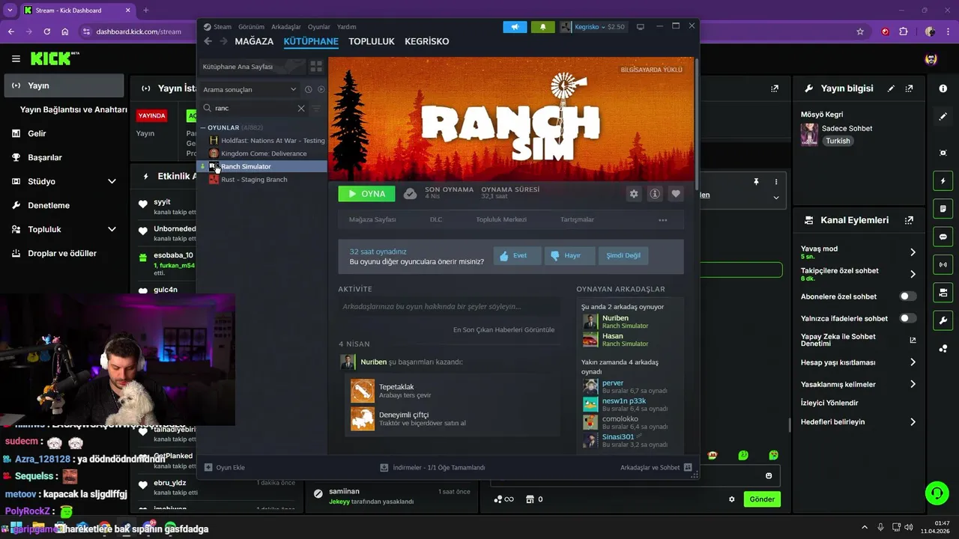
Task: Click Oyun Ekle at bottom left
Action: click(x=225, y=467)
